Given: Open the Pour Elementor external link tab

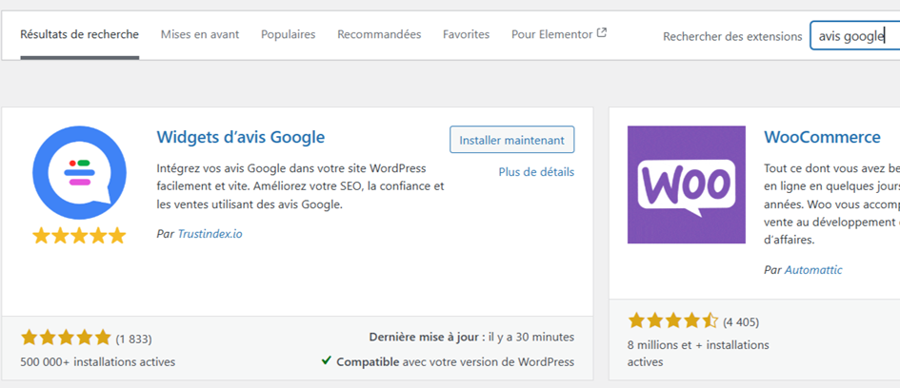Looking at the screenshot, I should (x=559, y=34).
